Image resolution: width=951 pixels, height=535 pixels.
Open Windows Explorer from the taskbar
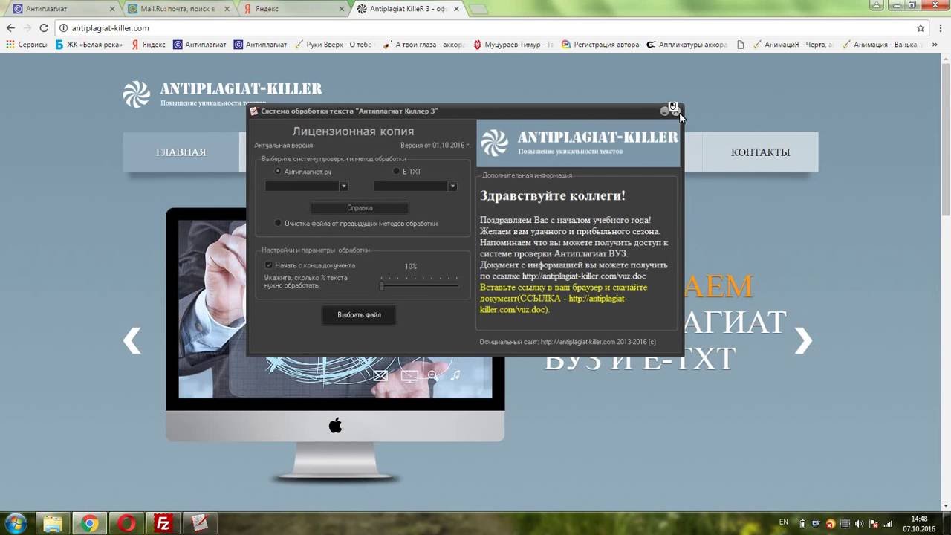[53, 523]
